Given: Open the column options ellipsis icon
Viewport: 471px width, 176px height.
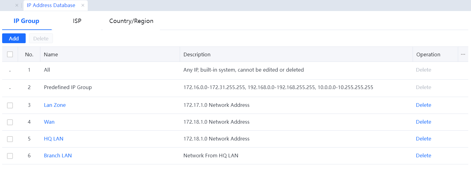Looking at the screenshot, I should [x=463, y=54].
